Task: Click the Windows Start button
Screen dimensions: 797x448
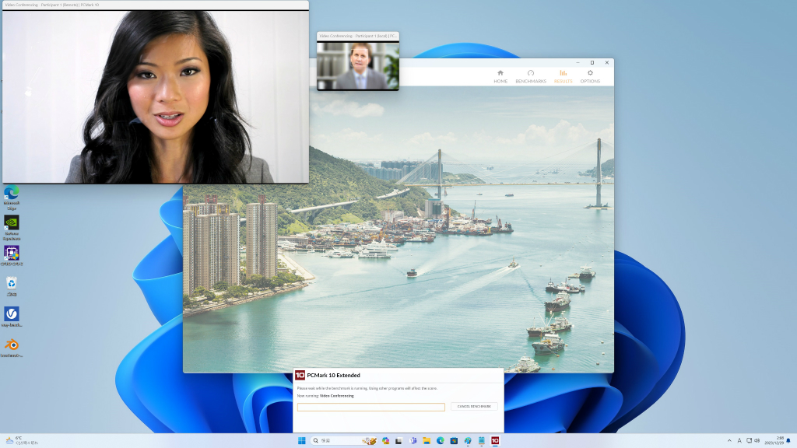Action: point(301,440)
